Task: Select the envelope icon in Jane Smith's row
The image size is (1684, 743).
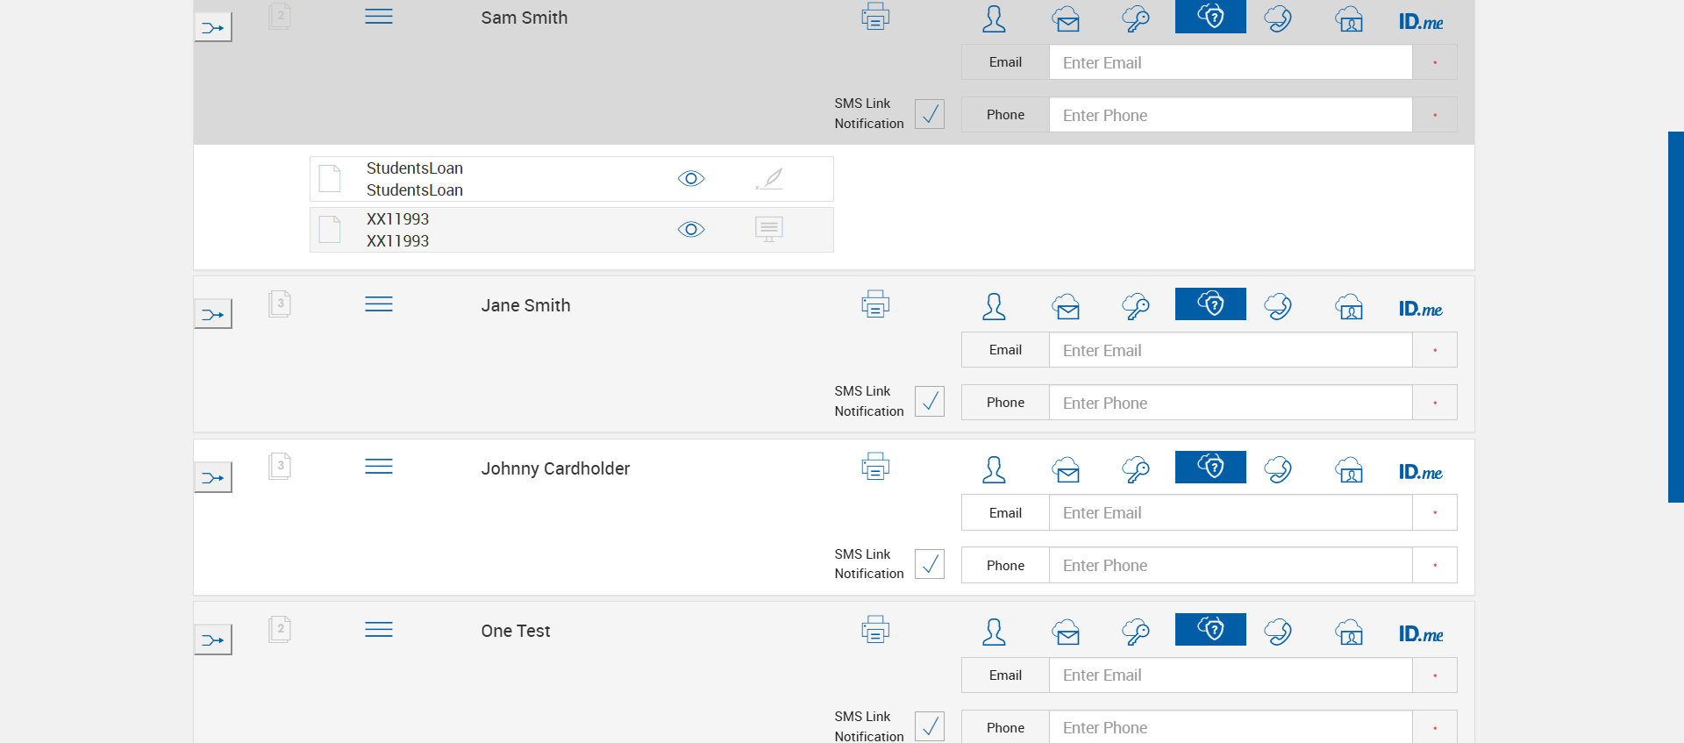Action: pos(1066,306)
